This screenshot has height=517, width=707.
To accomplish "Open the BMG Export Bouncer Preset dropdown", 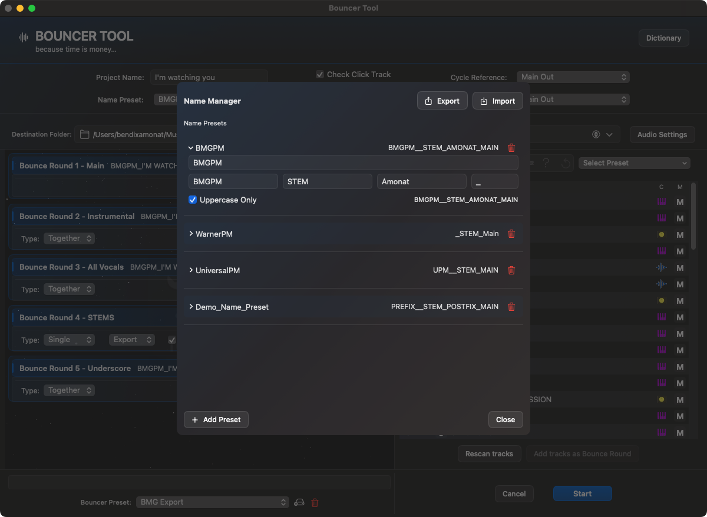I will 213,502.
